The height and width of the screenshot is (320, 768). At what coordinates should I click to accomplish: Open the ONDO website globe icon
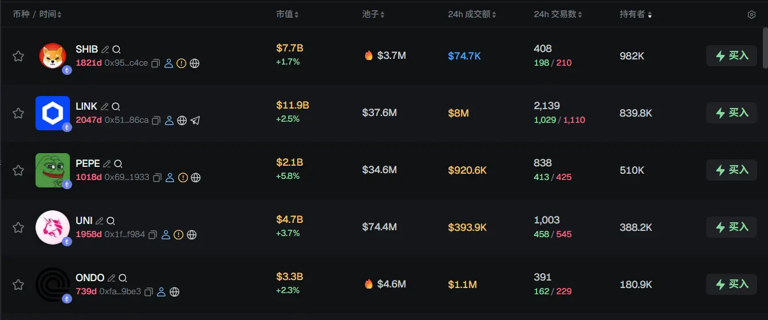click(175, 292)
